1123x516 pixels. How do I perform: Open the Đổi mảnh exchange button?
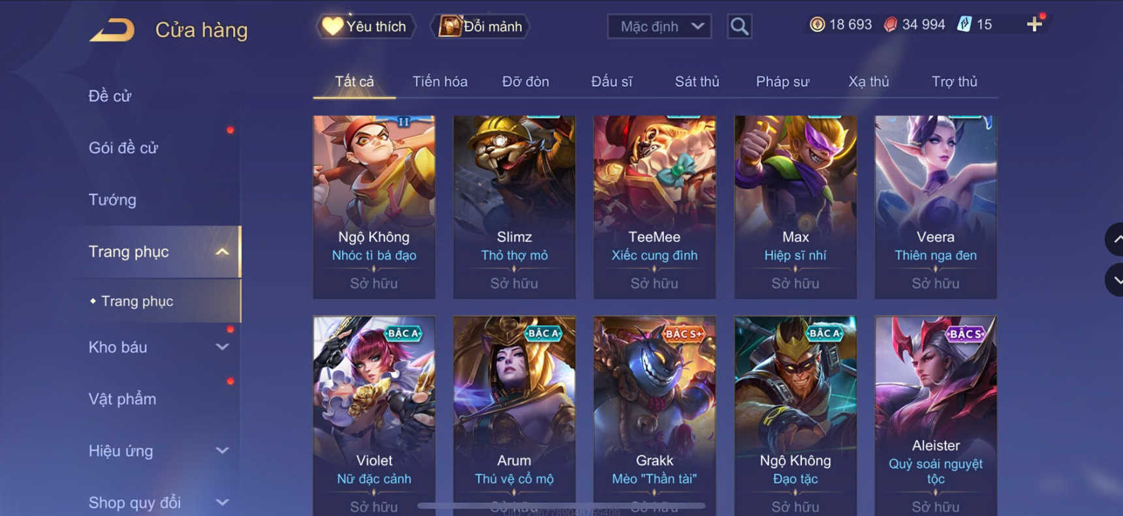pos(480,27)
